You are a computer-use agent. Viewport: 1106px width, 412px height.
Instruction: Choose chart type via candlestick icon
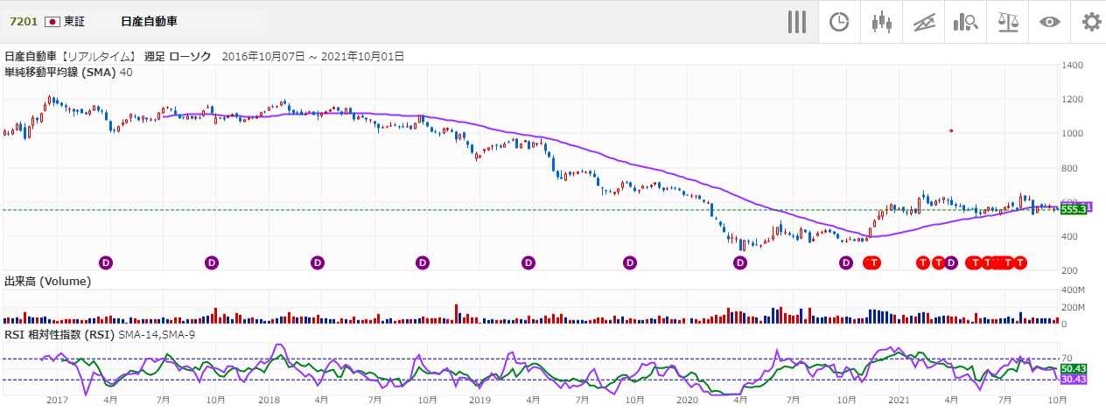pyautogui.click(x=881, y=22)
